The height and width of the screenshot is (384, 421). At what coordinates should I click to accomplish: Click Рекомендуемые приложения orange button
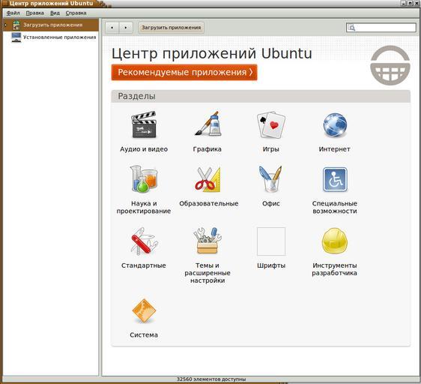click(x=184, y=72)
